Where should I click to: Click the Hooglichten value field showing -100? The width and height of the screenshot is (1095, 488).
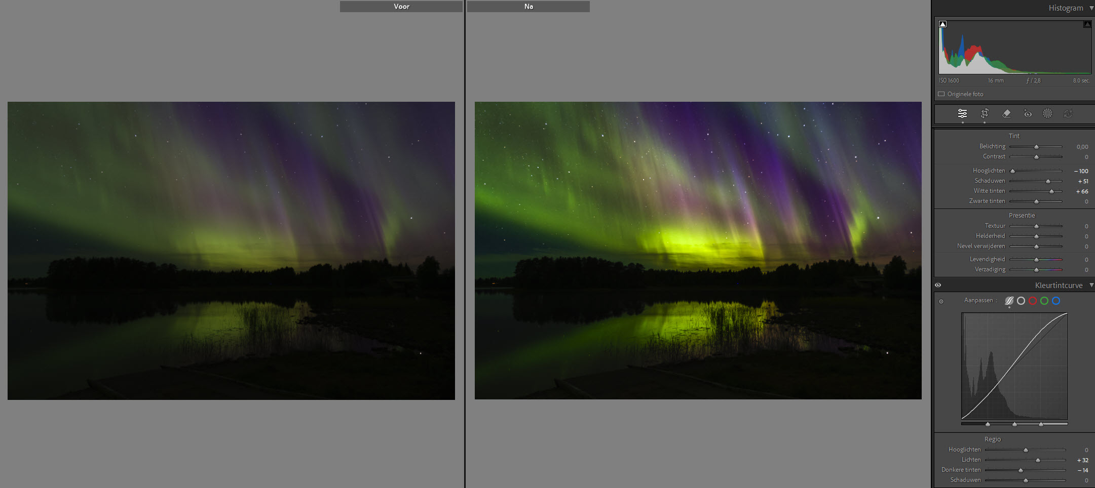click(x=1081, y=171)
